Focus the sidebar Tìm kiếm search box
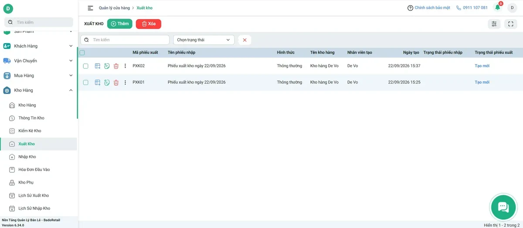523x228 pixels. [x=39, y=22]
